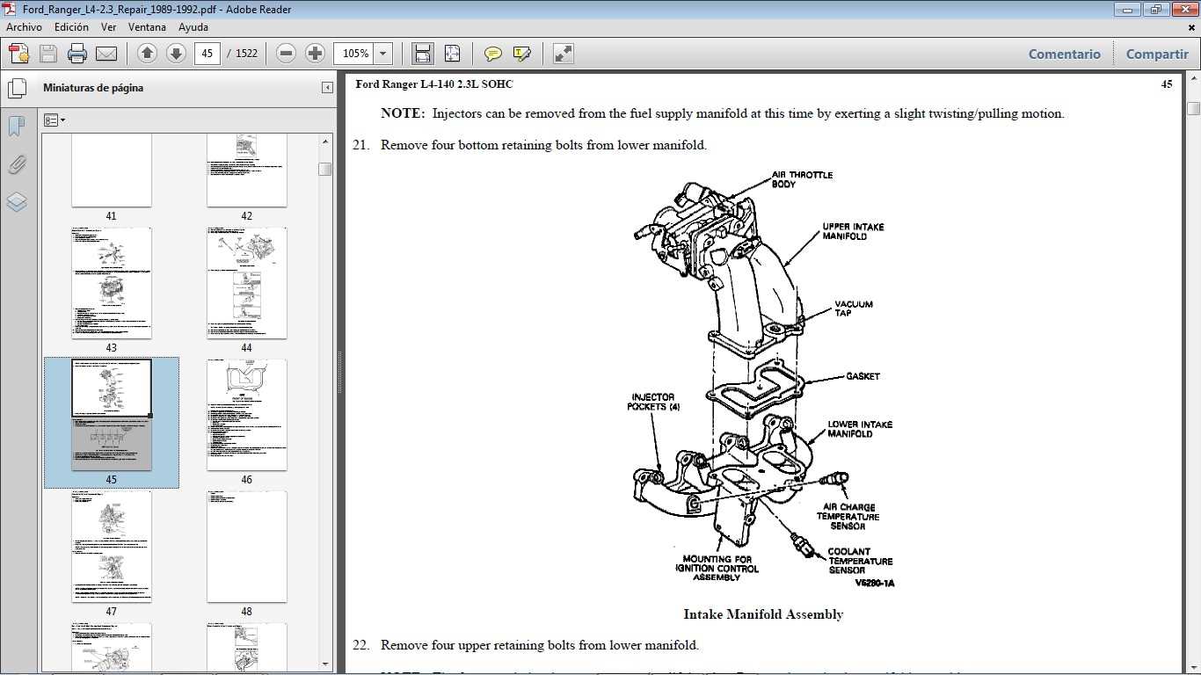
Task: Click the AIR THROTTLE BODY diagram label
Action: 802,179
